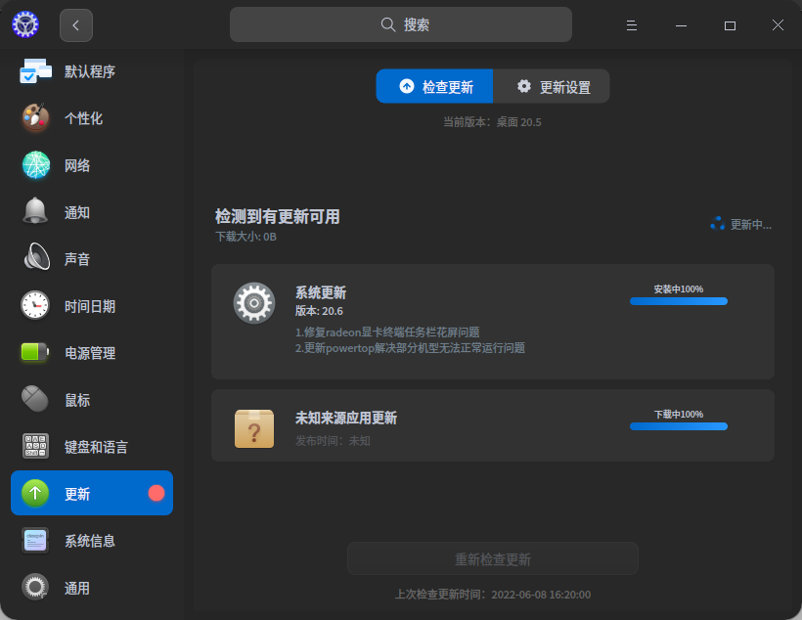Click the Power (电源管理) battery icon
Image resolution: width=802 pixels, height=620 pixels.
pos(35,352)
